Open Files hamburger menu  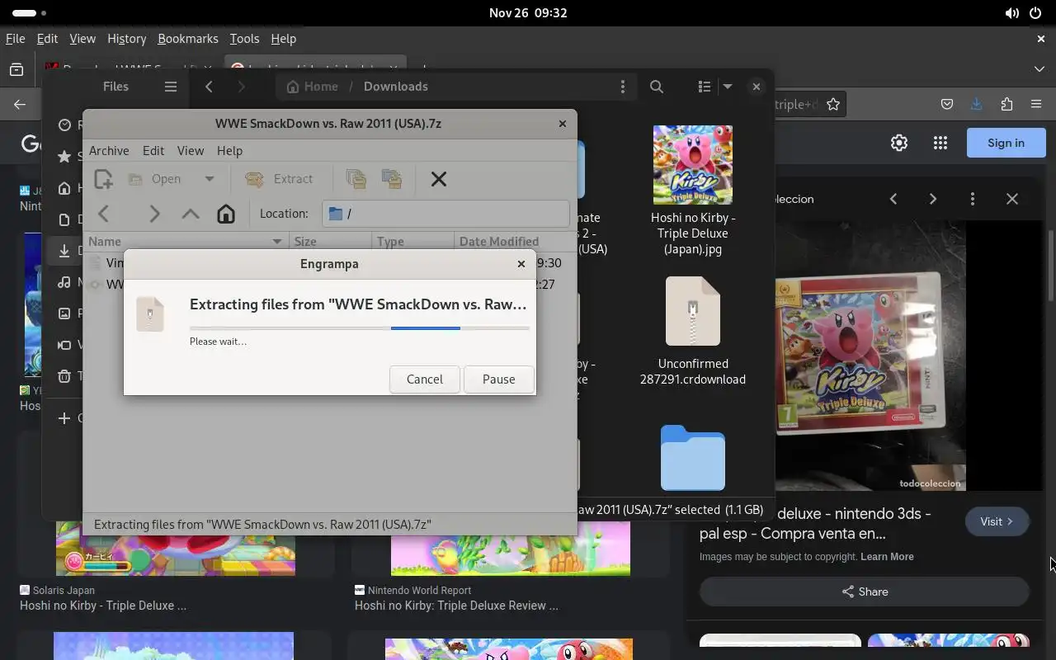click(171, 87)
